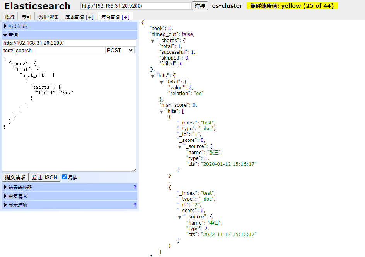Screen dimensions: 365x257
Task: Click the "relation": "eq" entry
Action: [186, 93]
